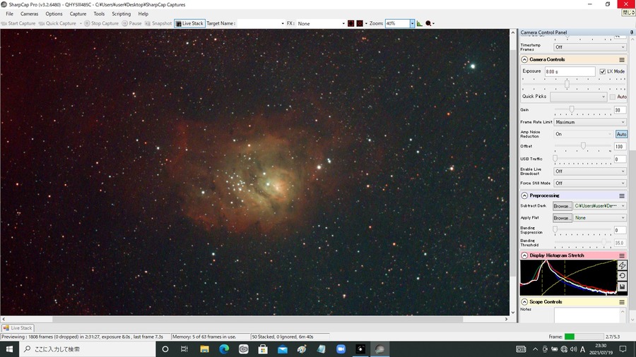Open the Quick Picks dropdown
The image size is (636, 357).
click(578, 97)
